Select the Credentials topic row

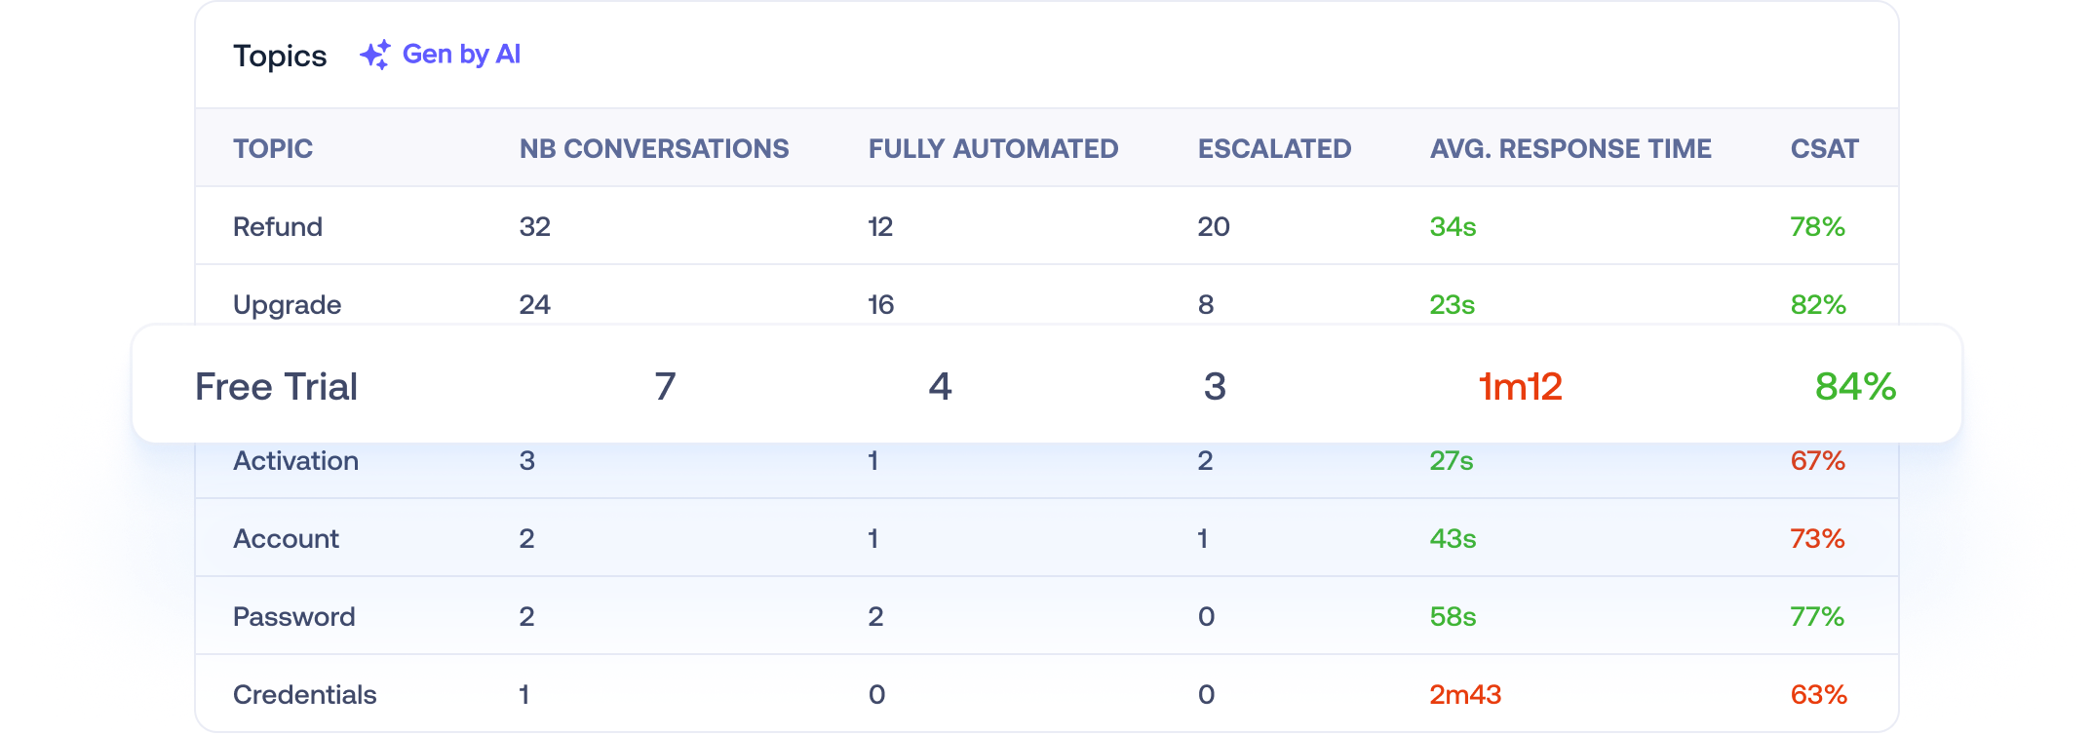(x=304, y=695)
